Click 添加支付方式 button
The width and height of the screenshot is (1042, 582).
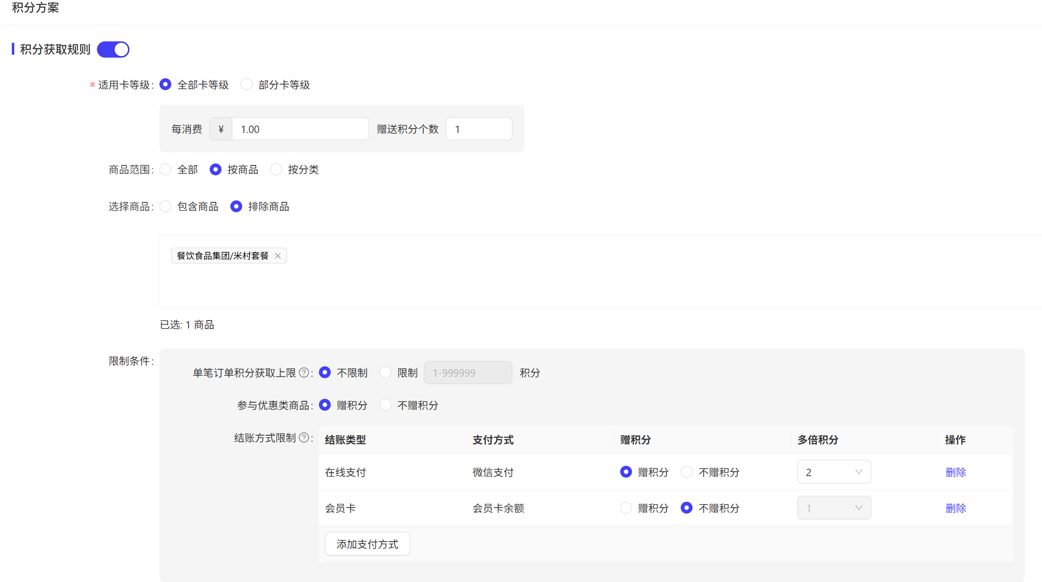tap(367, 544)
